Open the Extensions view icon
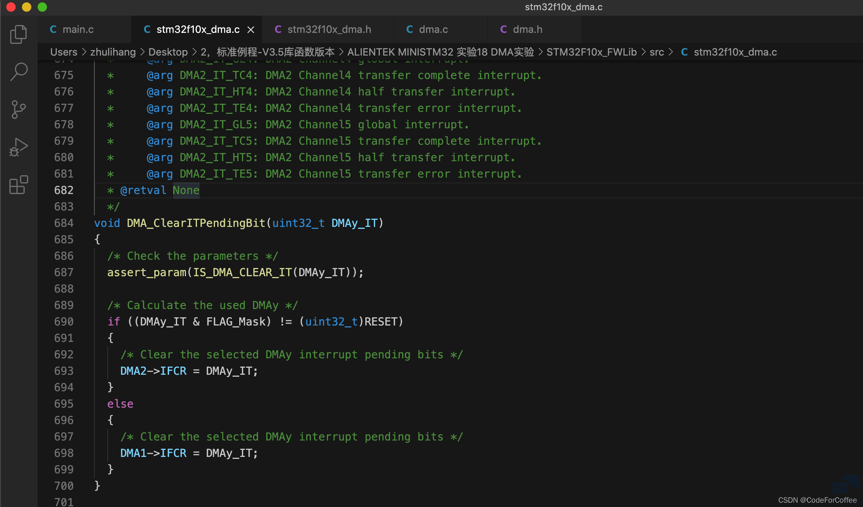This screenshot has width=863, height=507. [x=18, y=185]
